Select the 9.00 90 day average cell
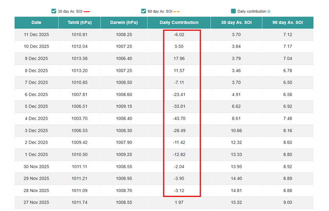329x211 pixels. [x=287, y=203]
